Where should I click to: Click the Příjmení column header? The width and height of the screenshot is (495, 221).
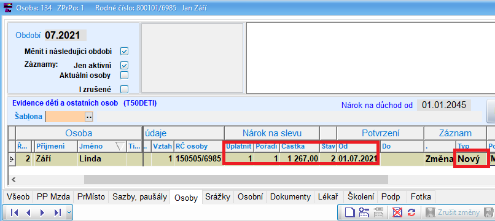(x=56, y=146)
